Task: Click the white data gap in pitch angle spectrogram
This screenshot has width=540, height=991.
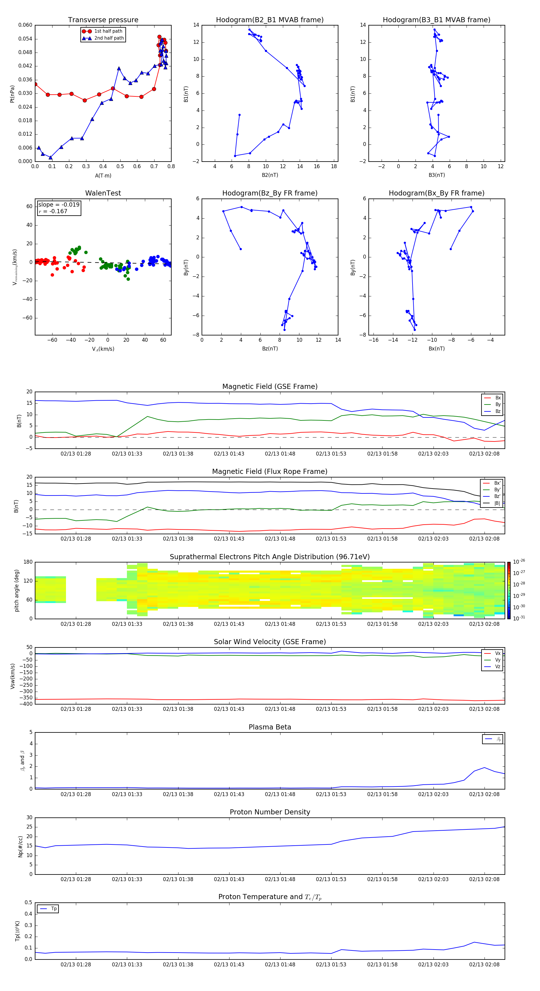Action: tap(81, 590)
